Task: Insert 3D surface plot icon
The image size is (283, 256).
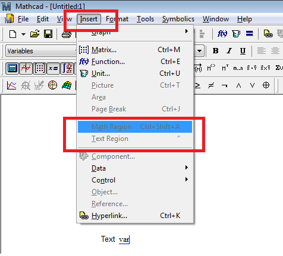Action: 67,85
